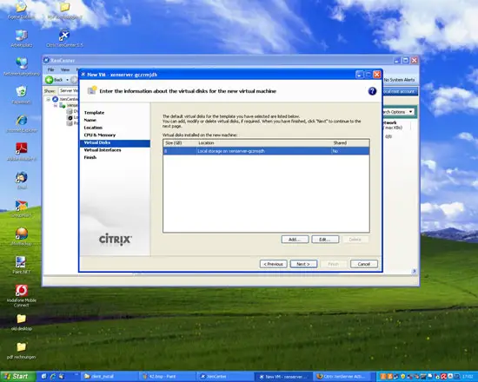The image size is (478, 382).
Task: Click the Next > button
Action: 303,264
